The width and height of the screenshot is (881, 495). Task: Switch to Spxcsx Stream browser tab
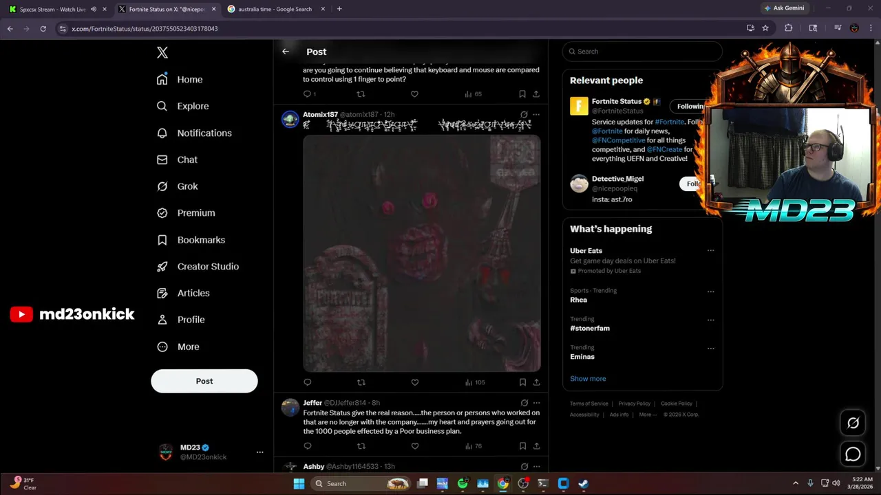56,9
